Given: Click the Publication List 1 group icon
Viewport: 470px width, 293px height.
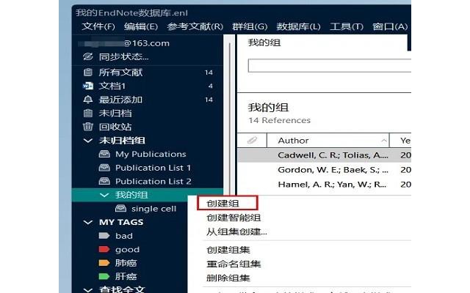Looking at the screenshot, I should point(104,168).
